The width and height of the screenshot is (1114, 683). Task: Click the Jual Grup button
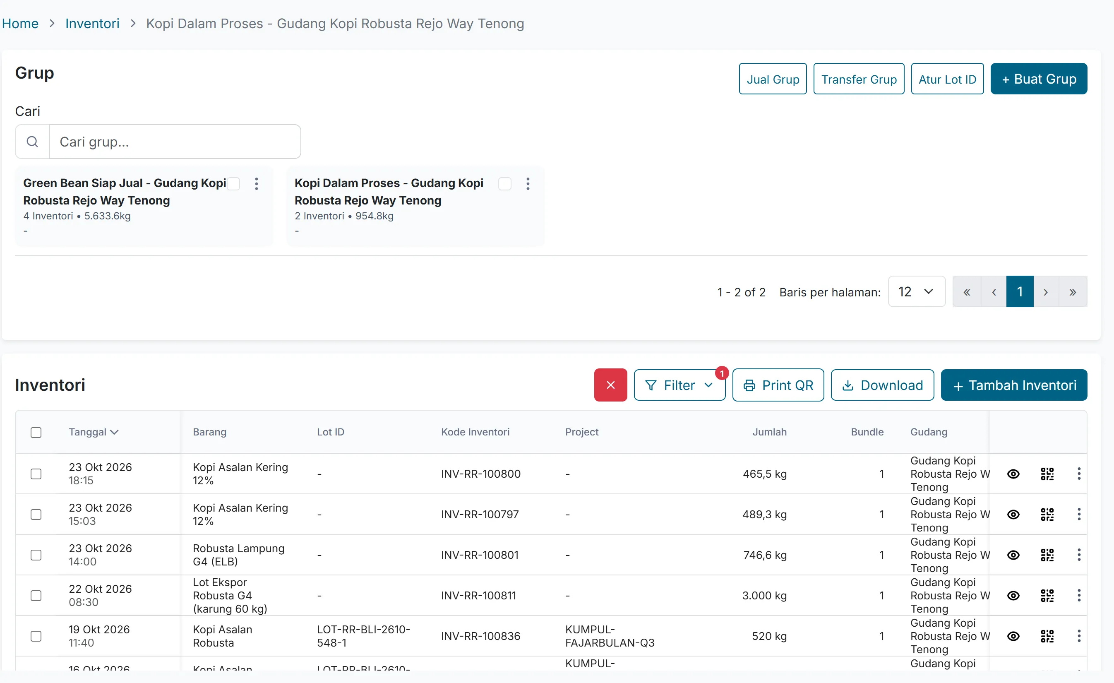pyautogui.click(x=773, y=79)
